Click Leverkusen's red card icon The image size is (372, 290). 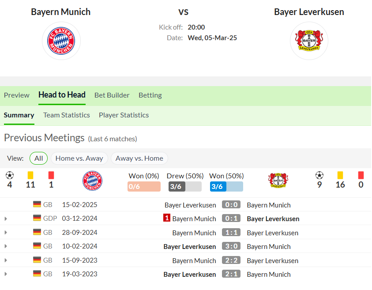361,175
